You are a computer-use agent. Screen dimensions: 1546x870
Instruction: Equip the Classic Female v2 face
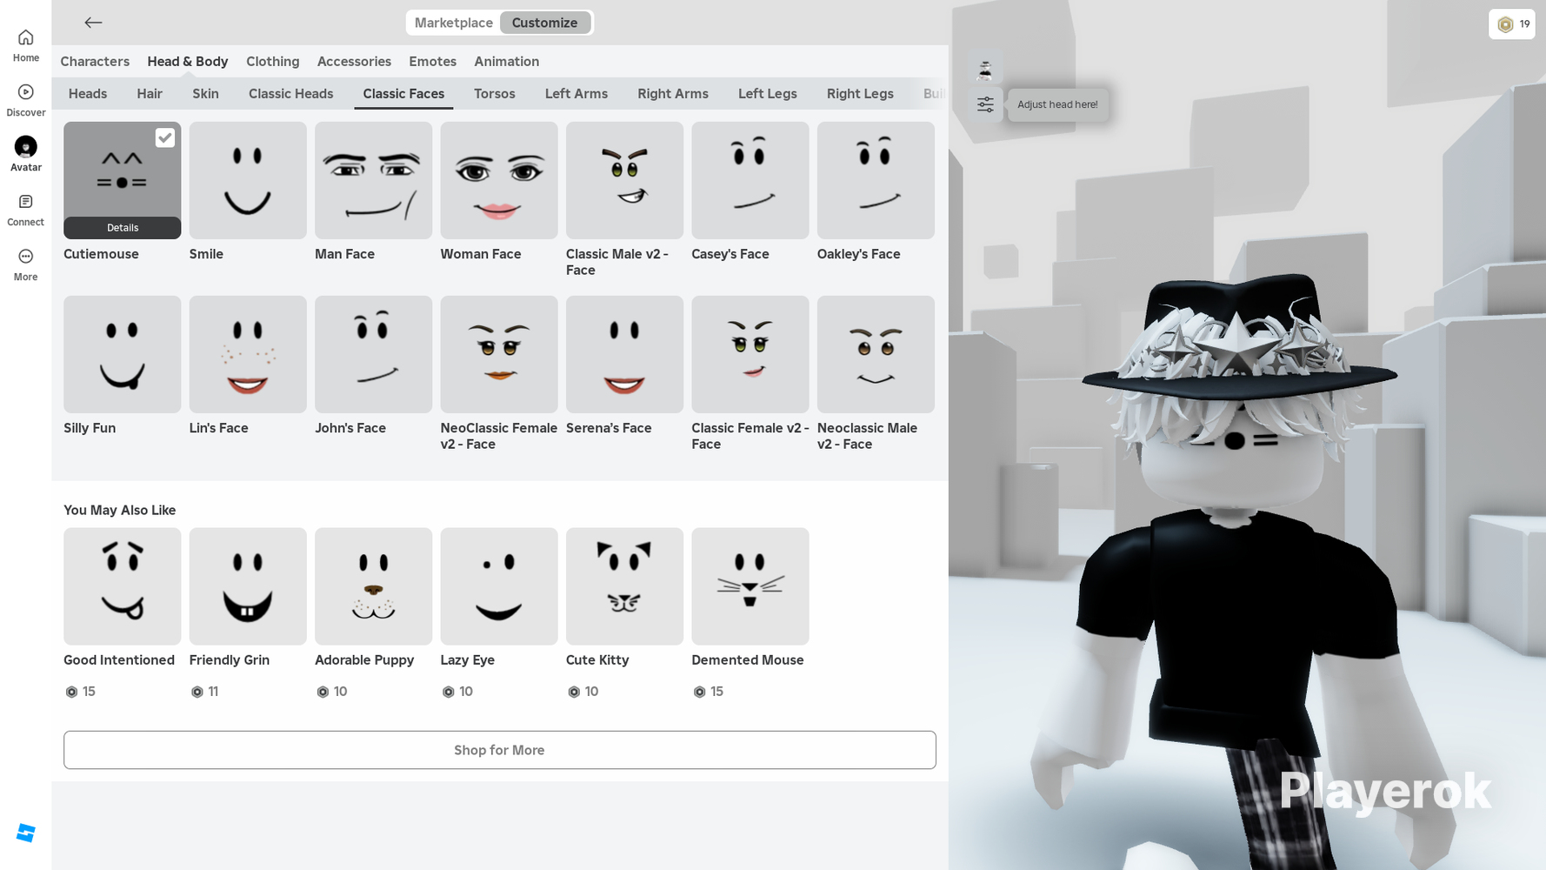pyautogui.click(x=750, y=354)
